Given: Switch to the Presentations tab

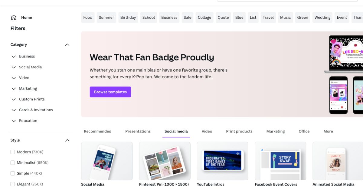Looking at the screenshot, I should click(x=138, y=131).
